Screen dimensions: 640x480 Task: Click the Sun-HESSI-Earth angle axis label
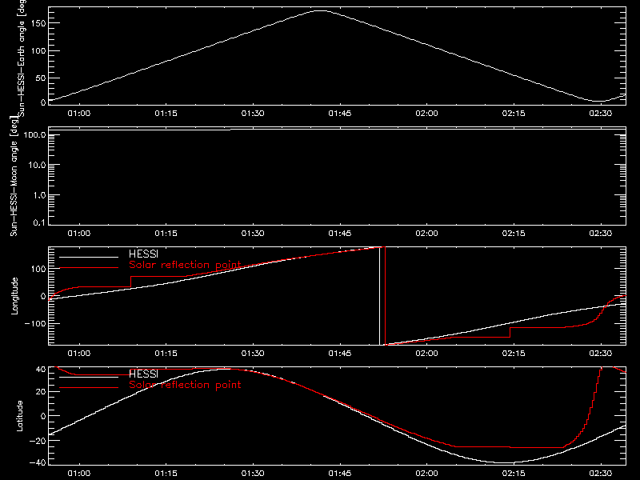click(x=22, y=57)
